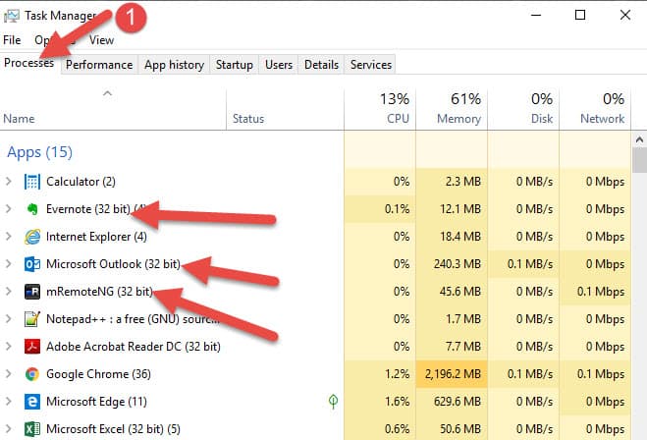Select the Microsoft Excel icon

click(x=32, y=429)
